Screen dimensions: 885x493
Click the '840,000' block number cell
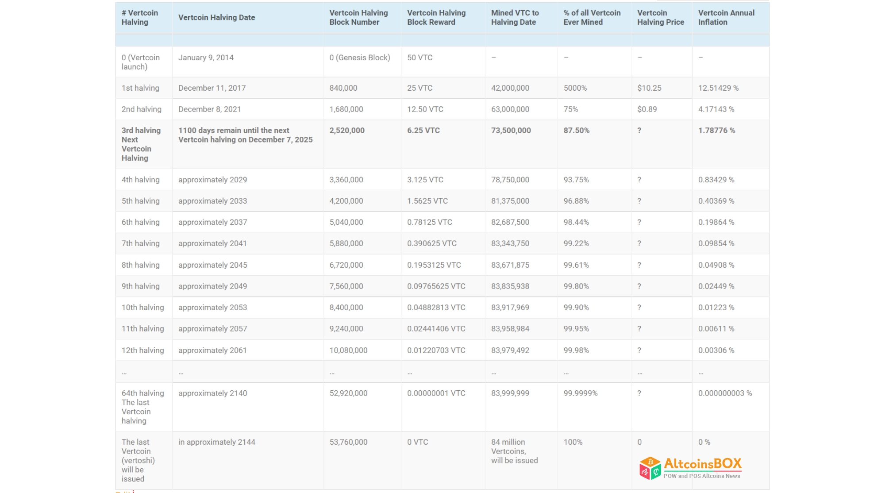[x=343, y=88]
